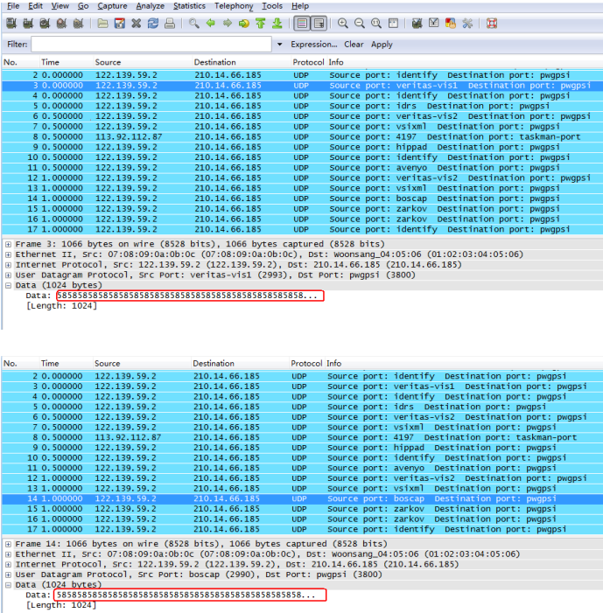603x613 pixels.
Task: Click the Expression... button
Action: (x=313, y=44)
